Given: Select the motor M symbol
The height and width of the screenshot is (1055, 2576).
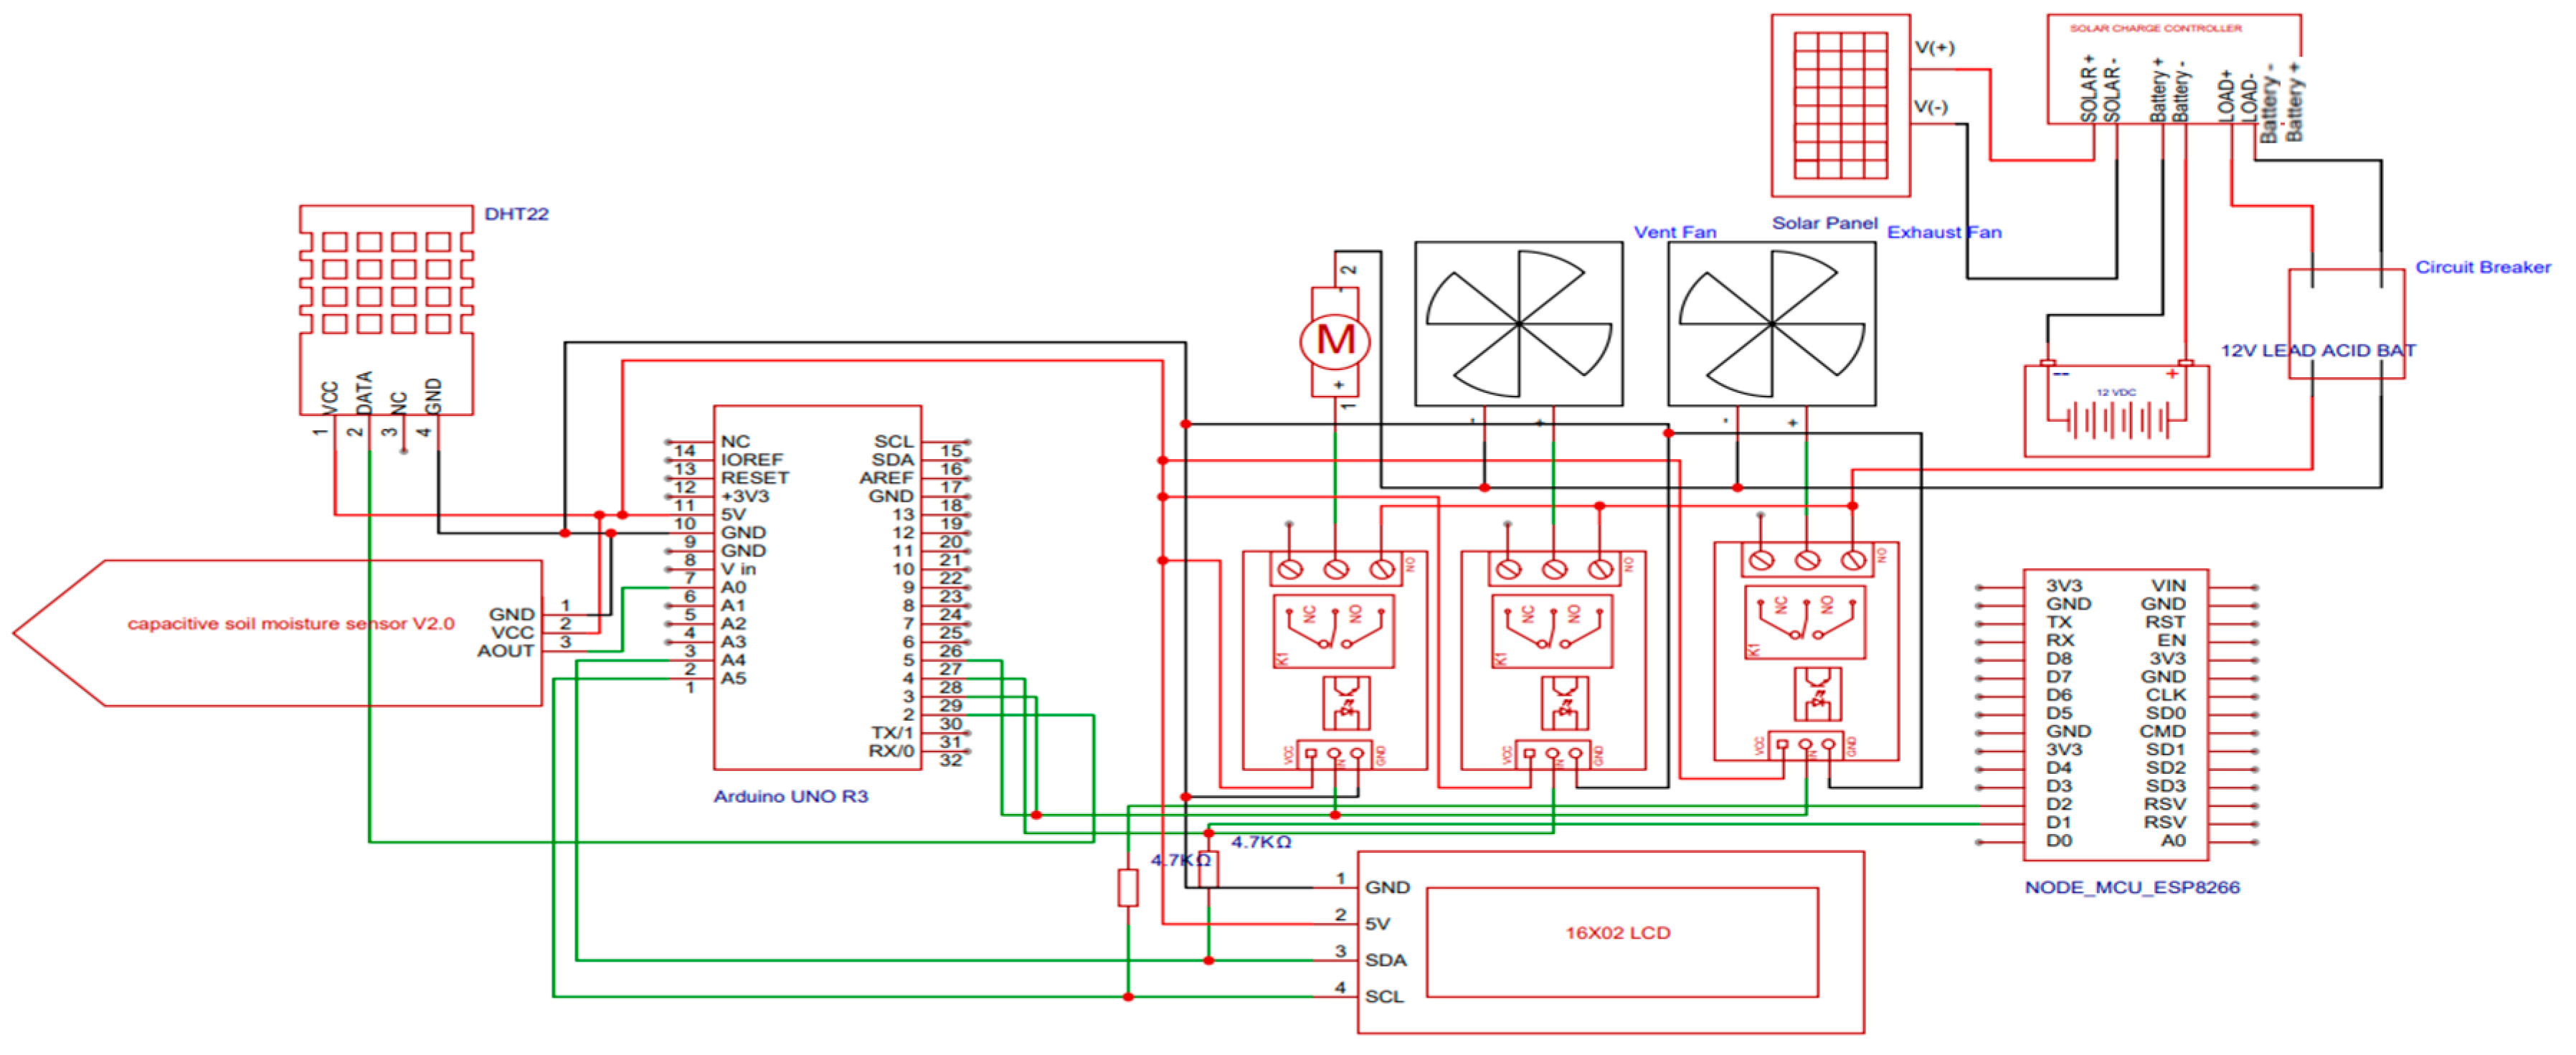Looking at the screenshot, I should coord(1335,340).
